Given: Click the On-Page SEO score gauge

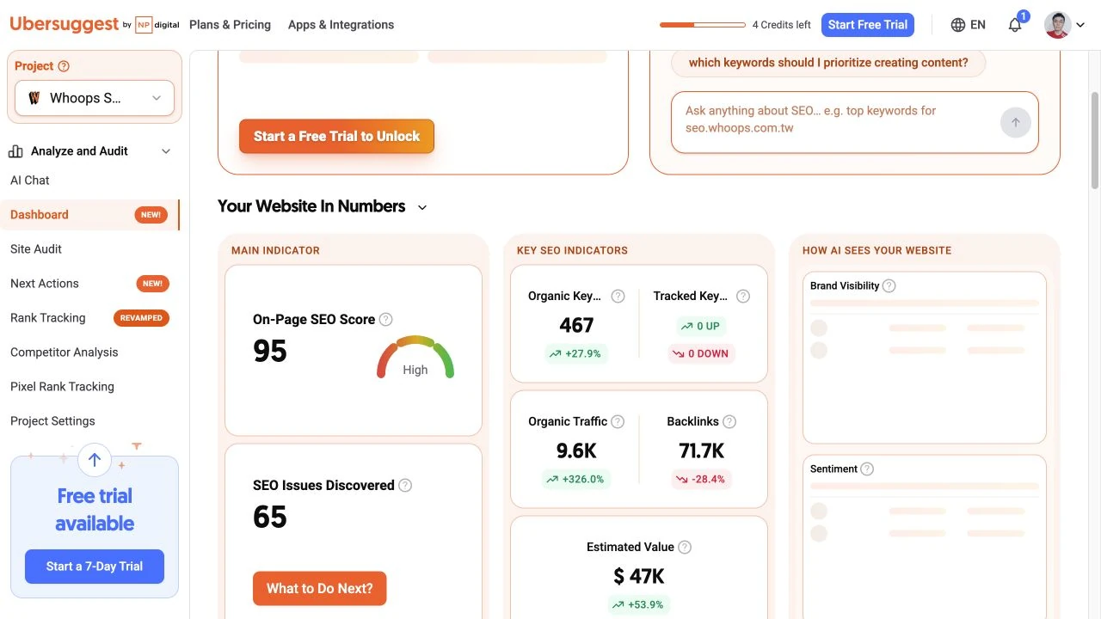Looking at the screenshot, I should (415, 357).
